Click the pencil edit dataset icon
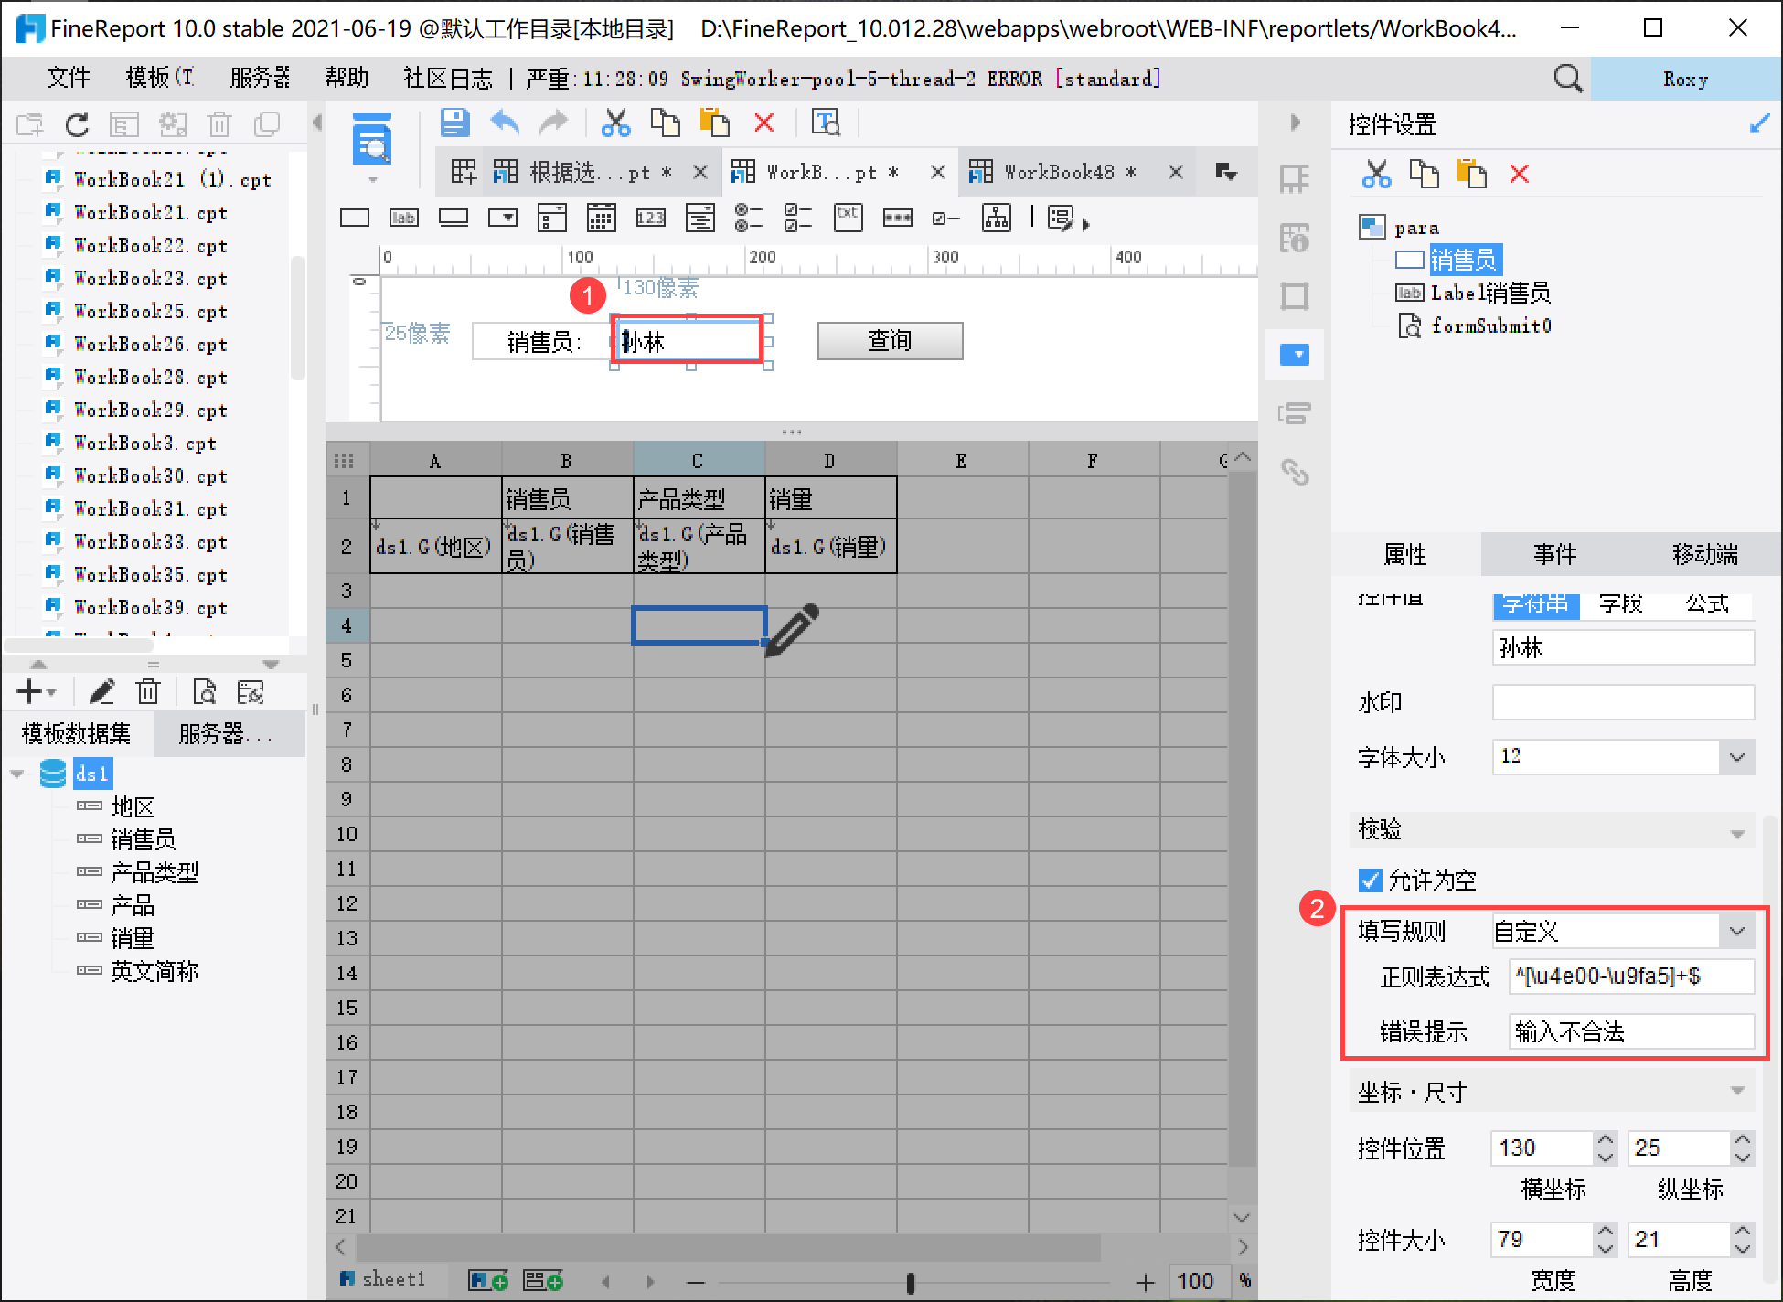The image size is (1783, 1302). (101, 692)
